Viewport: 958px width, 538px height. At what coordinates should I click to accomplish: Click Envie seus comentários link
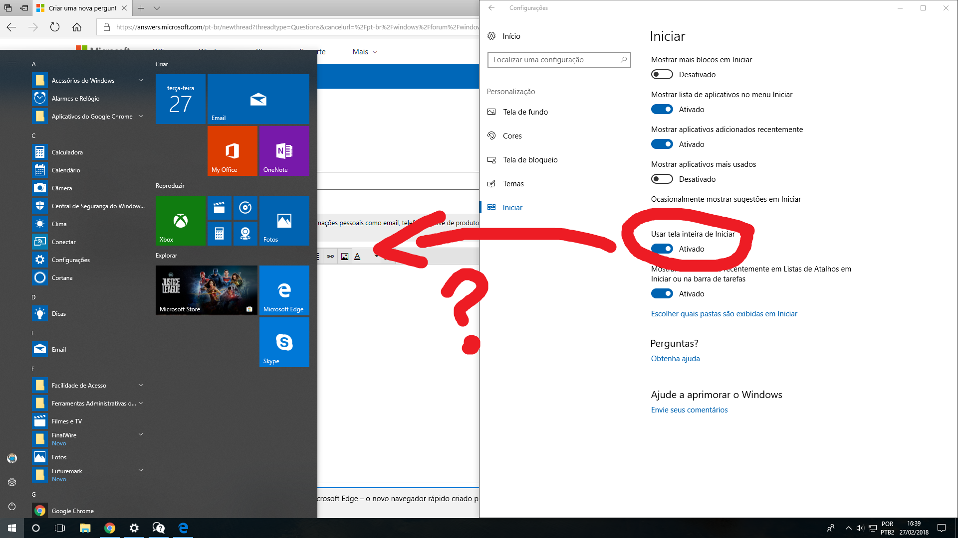689,409
